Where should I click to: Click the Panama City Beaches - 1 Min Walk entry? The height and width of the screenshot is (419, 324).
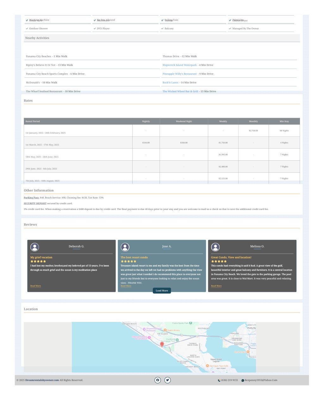[x=47, y=56]
